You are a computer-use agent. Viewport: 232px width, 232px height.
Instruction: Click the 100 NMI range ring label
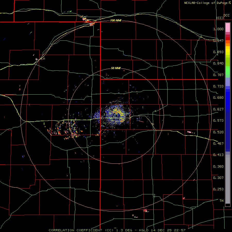point(116,20)
